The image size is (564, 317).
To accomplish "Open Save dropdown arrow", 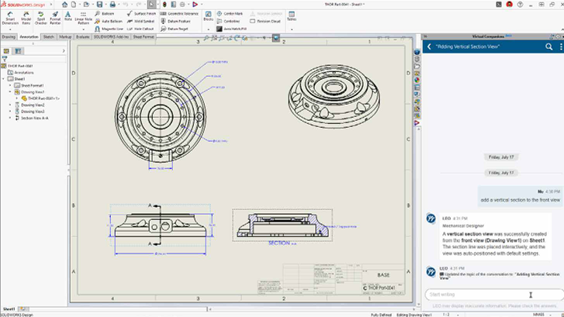I will coord(105,5).
